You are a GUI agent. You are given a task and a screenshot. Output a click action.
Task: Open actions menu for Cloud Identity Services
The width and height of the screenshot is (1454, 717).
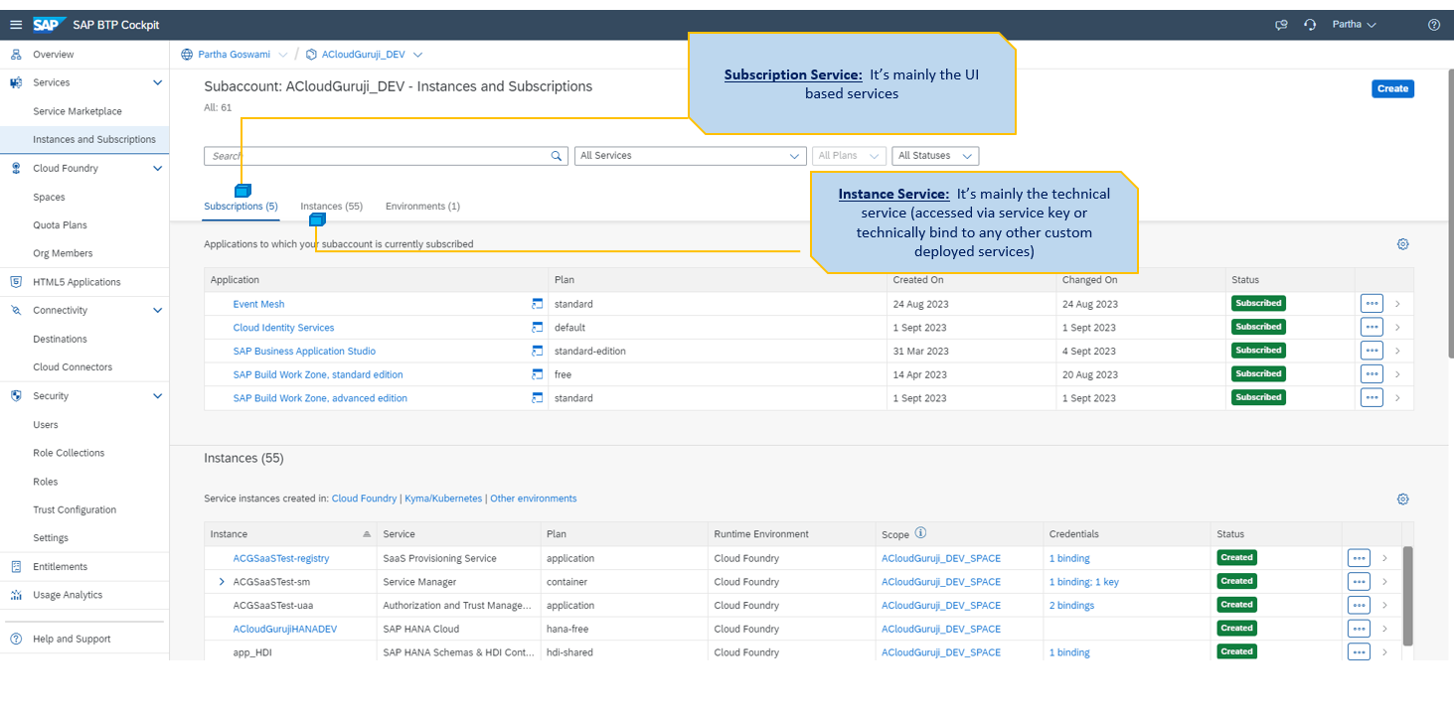(1372, 327)
